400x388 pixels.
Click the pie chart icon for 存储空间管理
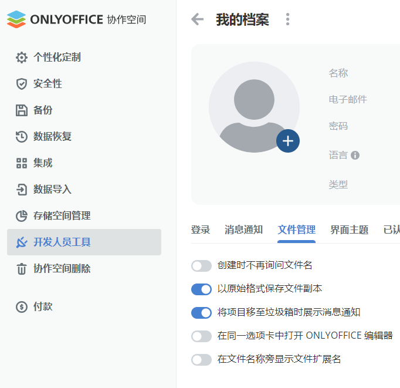click(22, 216)
